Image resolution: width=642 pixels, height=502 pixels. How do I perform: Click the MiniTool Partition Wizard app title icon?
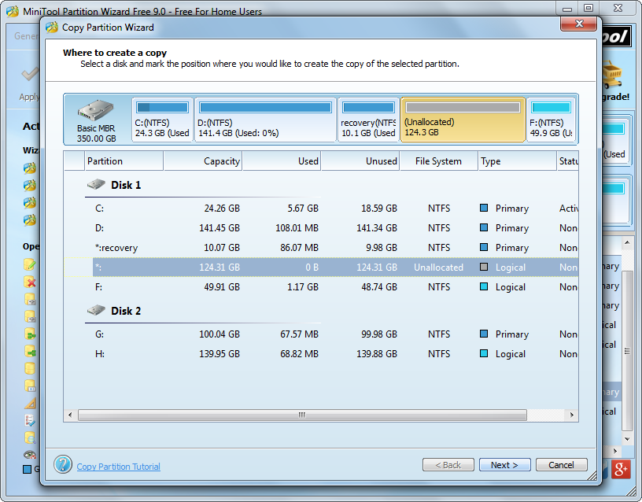click(13, 11)
